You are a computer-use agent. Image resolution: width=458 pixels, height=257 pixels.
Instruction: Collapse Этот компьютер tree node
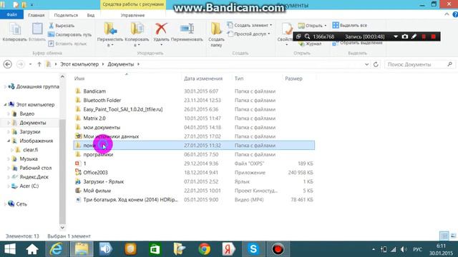pos(5,105)
